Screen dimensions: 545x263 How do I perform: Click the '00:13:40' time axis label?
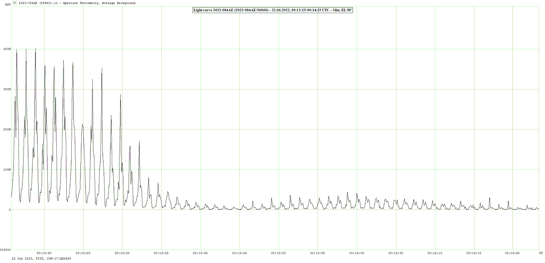point(200,253)
